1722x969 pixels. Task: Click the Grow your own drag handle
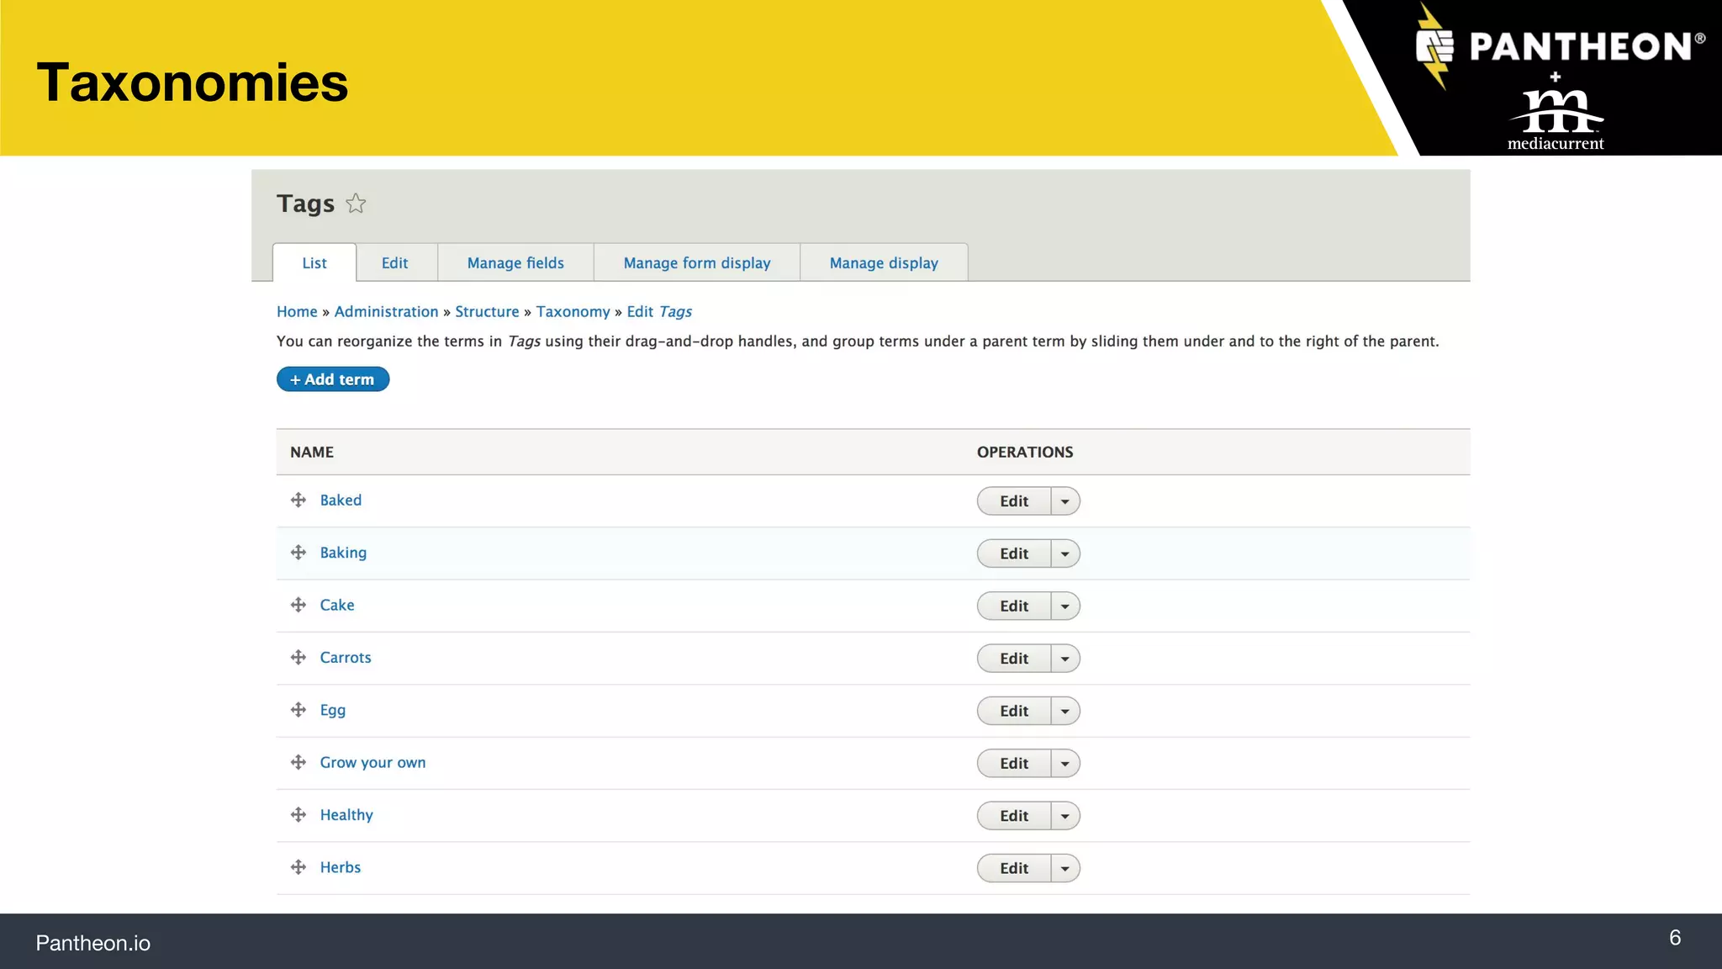click(x=298, y=762)
